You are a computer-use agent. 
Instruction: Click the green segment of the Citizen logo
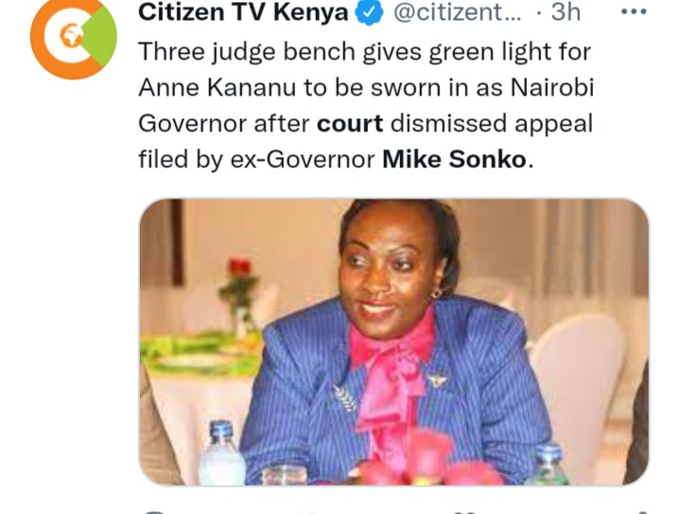103,37
